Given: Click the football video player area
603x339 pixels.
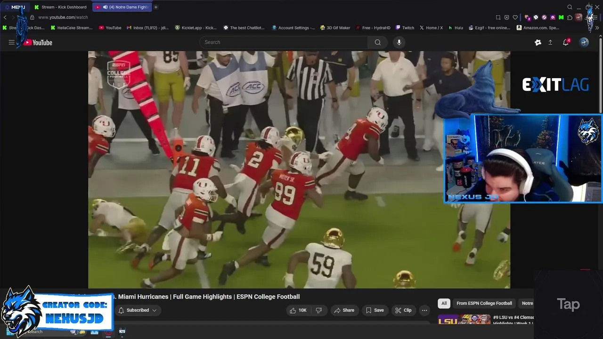Looking at the screenshot, I should [299, 169].
